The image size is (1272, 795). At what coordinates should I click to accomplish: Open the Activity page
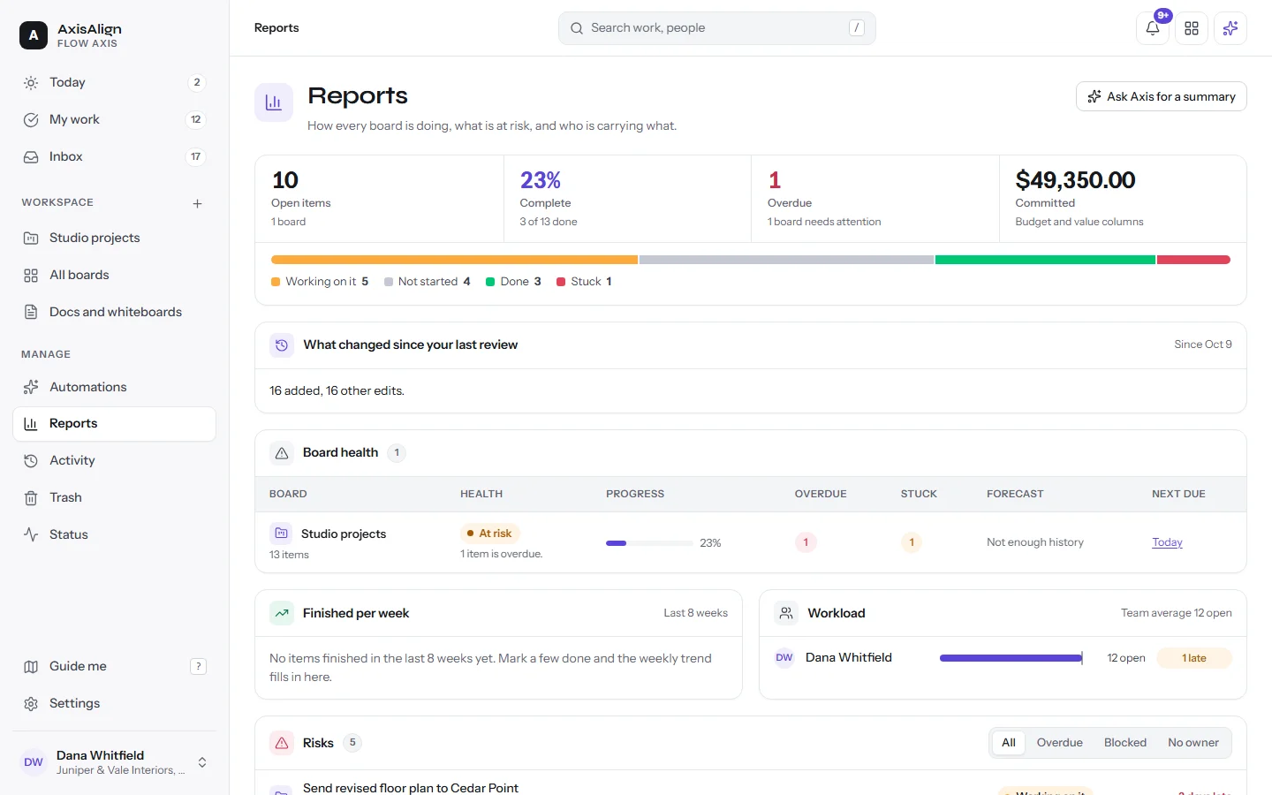[x=115, y=460]
